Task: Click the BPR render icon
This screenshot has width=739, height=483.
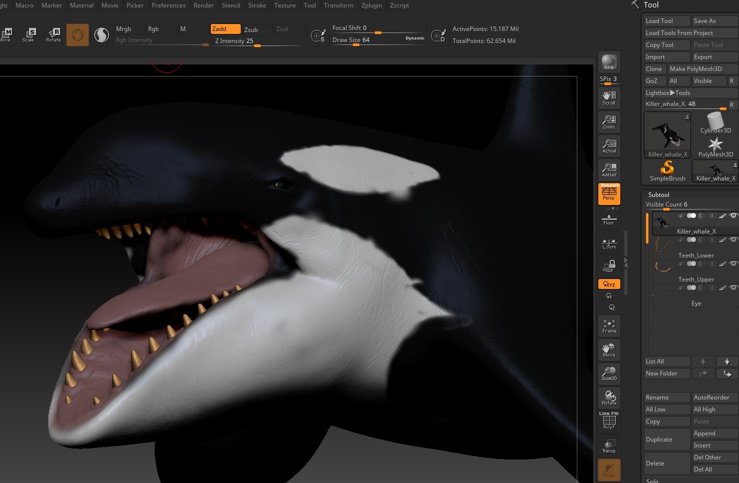Action: coord(609,62)
